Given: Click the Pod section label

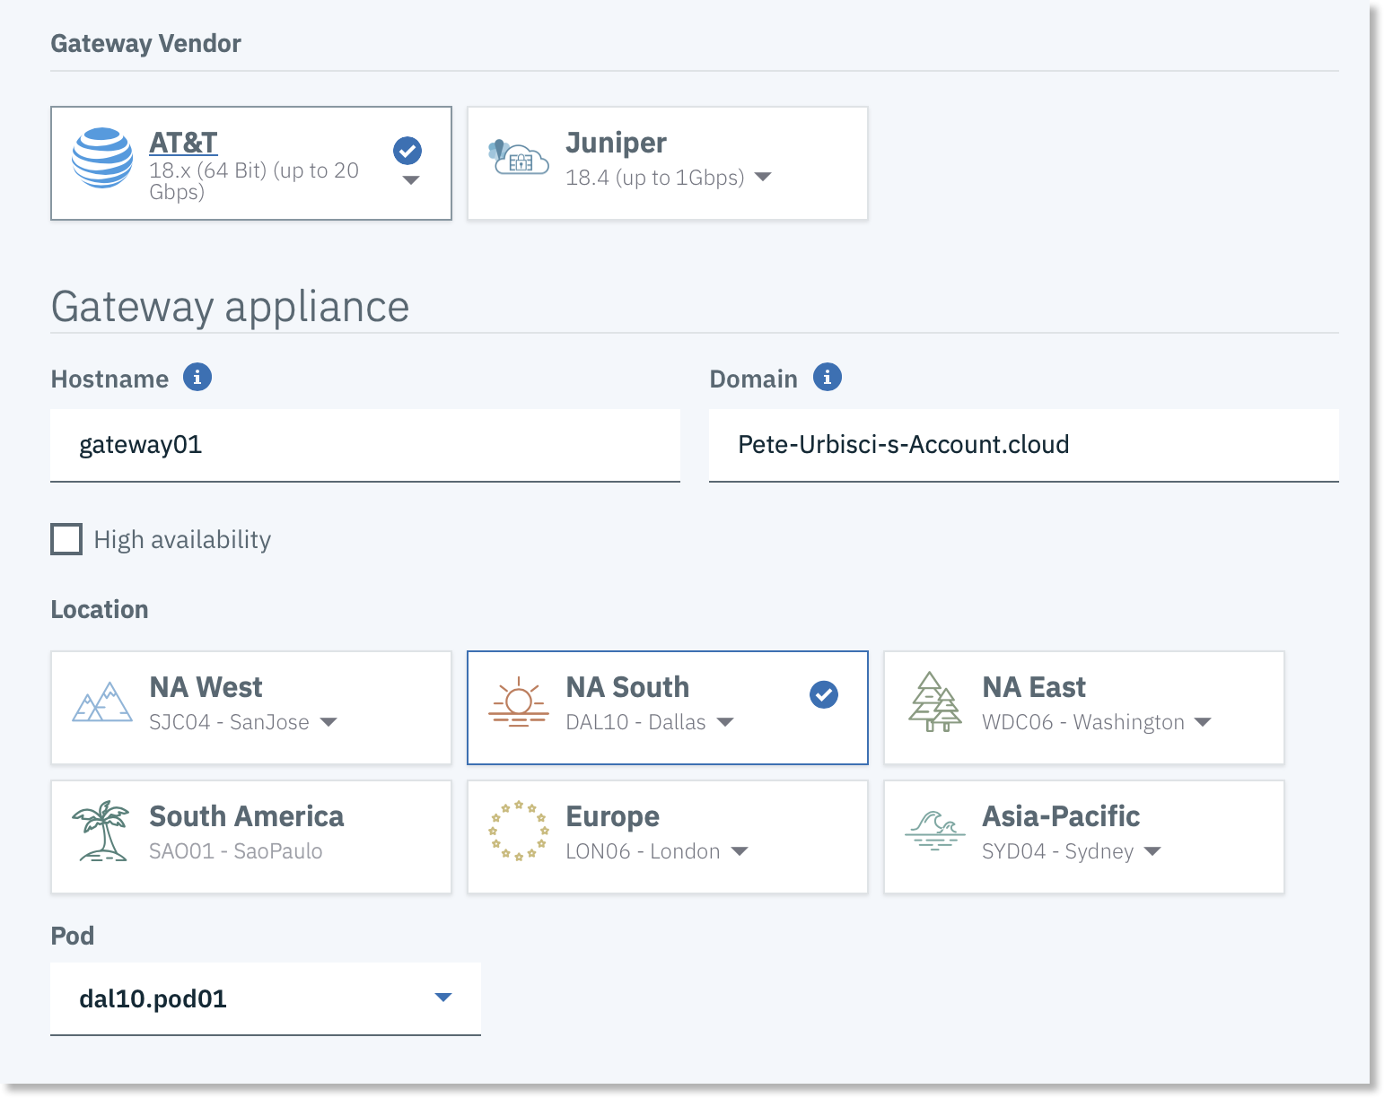Looking at the screenshot, I should click(72, 936).
